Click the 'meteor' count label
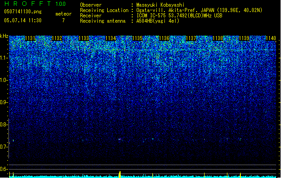Image resolution: width=281 pixels, height=178 pixels. tap(63, 14)
